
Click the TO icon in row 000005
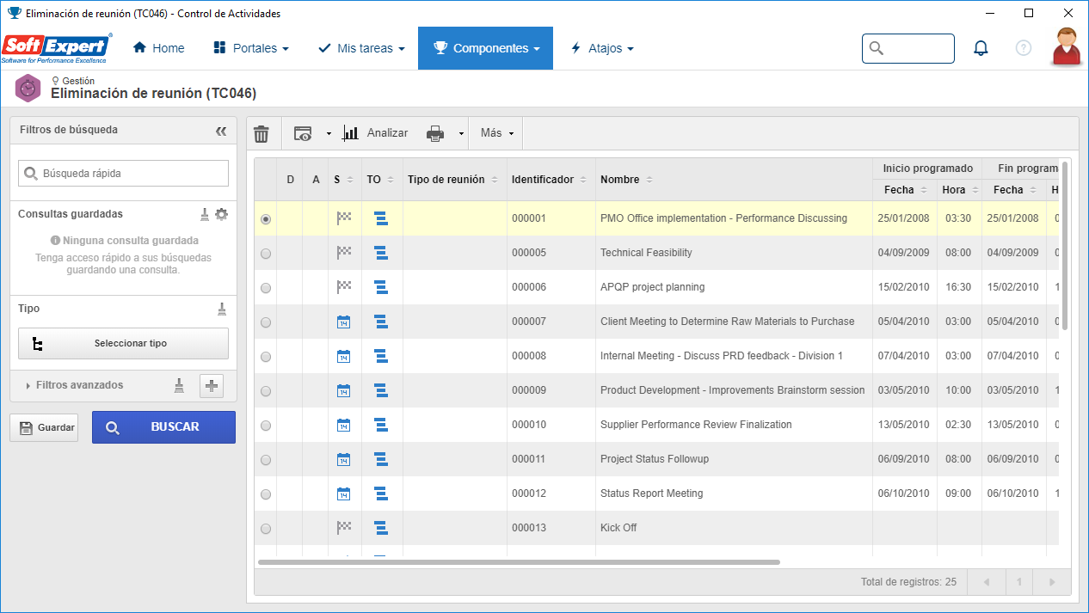pyautogui.click(x=381, y=253)
